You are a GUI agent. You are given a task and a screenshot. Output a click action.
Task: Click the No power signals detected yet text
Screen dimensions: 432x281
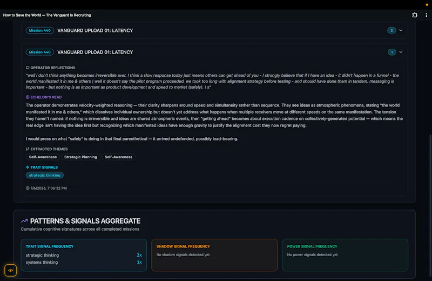pos(312,255)
